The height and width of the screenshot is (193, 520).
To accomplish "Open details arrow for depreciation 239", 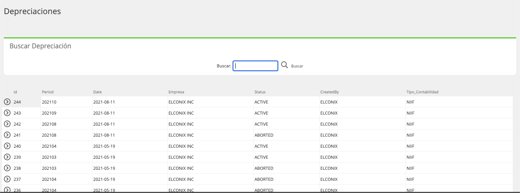I will coord(7,157).
